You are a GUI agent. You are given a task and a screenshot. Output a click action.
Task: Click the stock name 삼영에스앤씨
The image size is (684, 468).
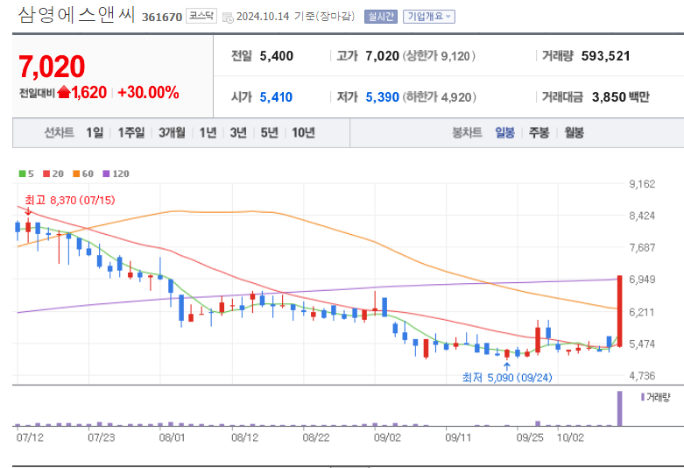pos(76,15)
